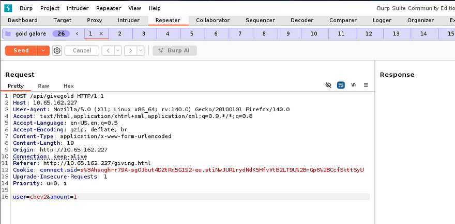Switch to the Intruder tool tab
Image resolution: width=455 pixels, height=224 pixels.
pos(128,20)
